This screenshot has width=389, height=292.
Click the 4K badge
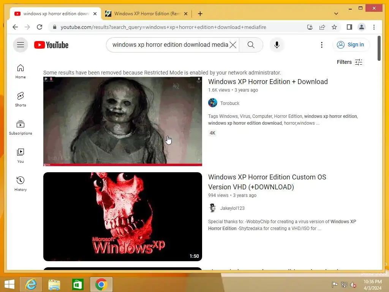[x=212, y=133]
